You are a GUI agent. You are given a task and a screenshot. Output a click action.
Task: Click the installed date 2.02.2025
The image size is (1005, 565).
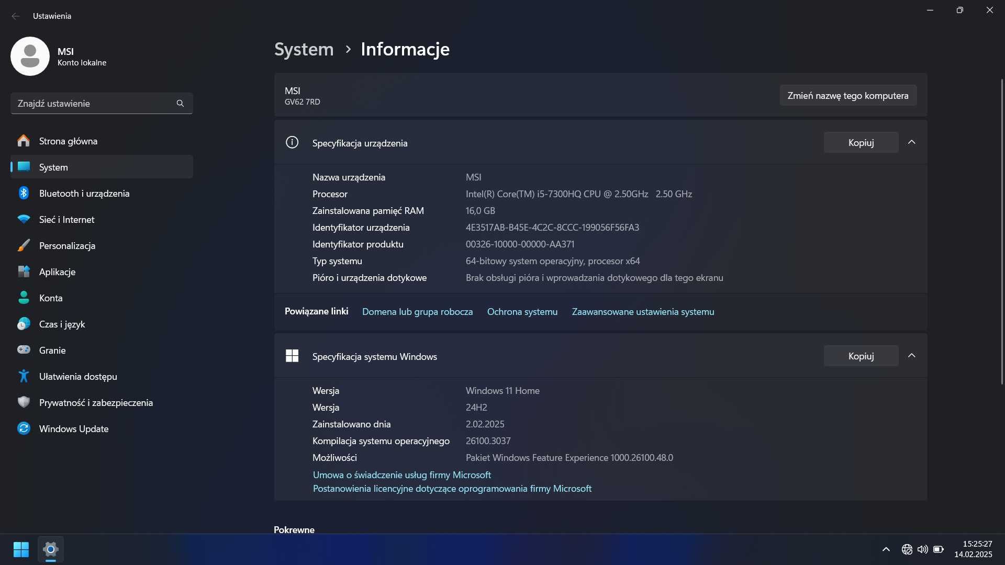pyautogui.click(x=485, y=424)
